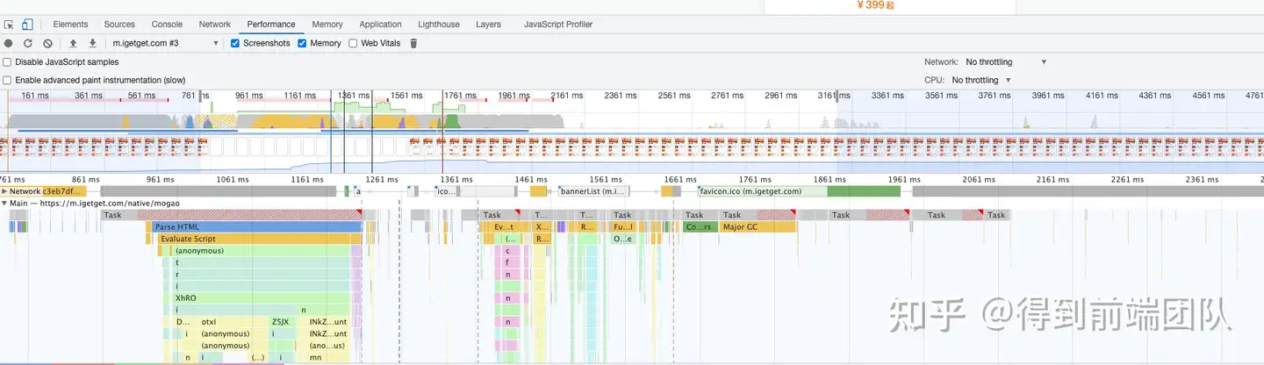Select the Major GC bar

pyautogui.click(x=758, y=227)
